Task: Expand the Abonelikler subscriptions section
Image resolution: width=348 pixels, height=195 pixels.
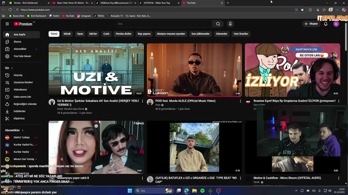Action: (x=14, y=130)
